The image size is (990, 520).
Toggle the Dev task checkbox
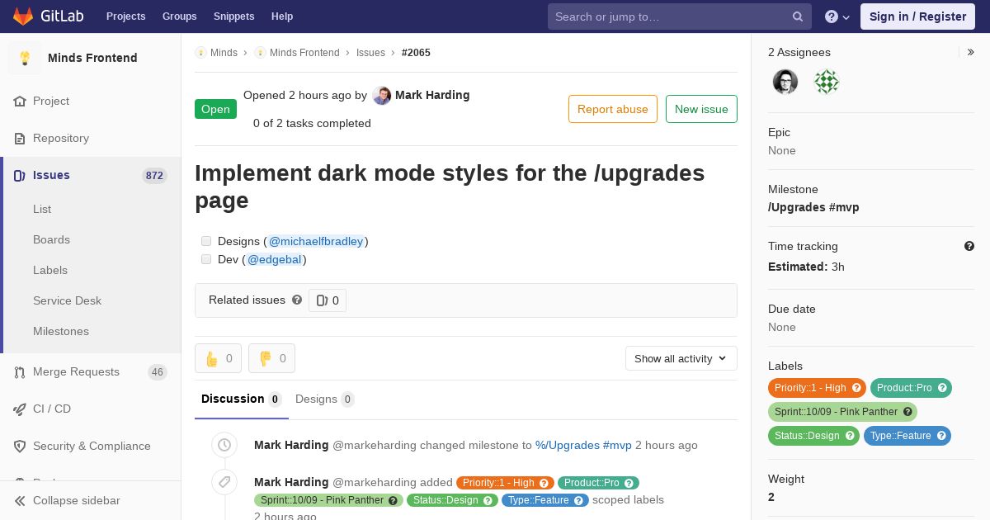click(x=206, y=259)
